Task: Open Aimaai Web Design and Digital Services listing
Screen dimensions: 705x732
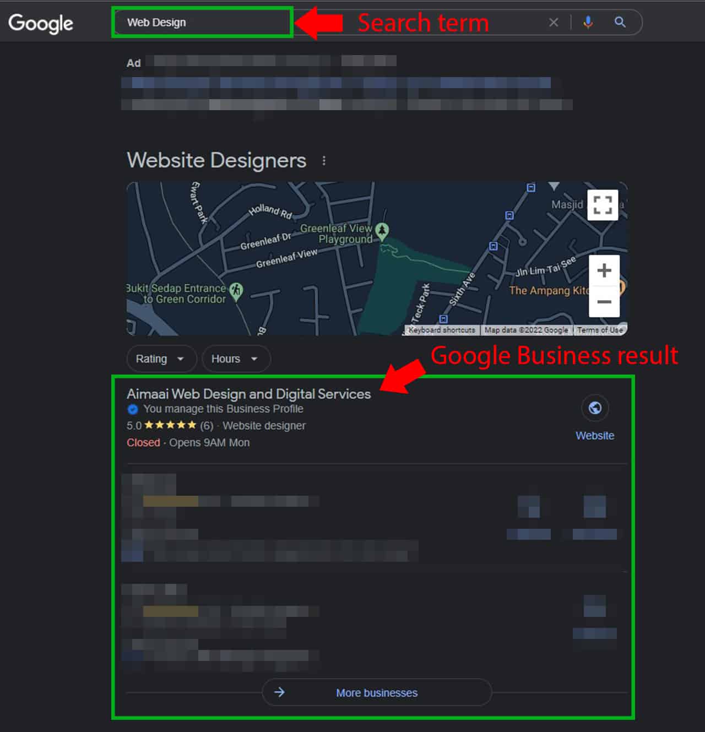Action: (249, 394)
